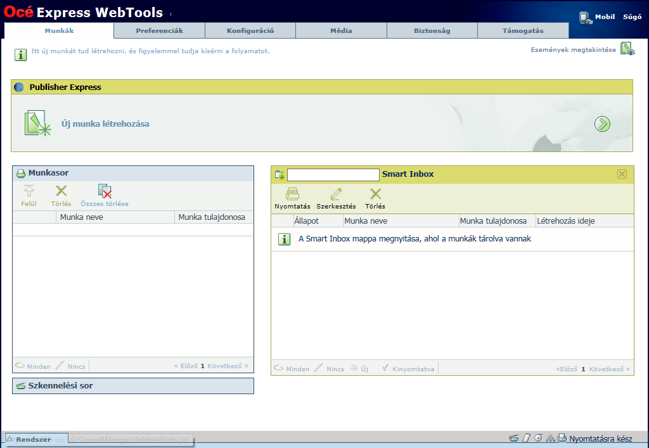
Task: Click the Smart Inbox new-folder icon
Action: 280,174
